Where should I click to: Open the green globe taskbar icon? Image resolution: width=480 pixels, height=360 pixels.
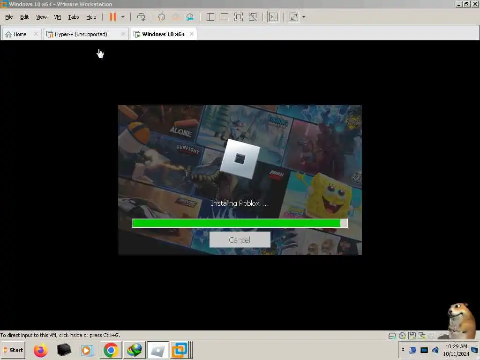tap(135, 350)
